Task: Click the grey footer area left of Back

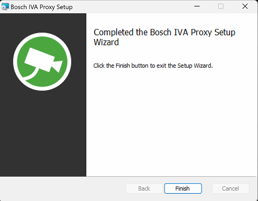Action: coord(62,189)
